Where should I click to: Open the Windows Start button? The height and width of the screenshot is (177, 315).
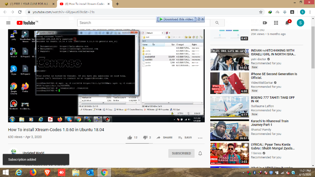point(6,173)
